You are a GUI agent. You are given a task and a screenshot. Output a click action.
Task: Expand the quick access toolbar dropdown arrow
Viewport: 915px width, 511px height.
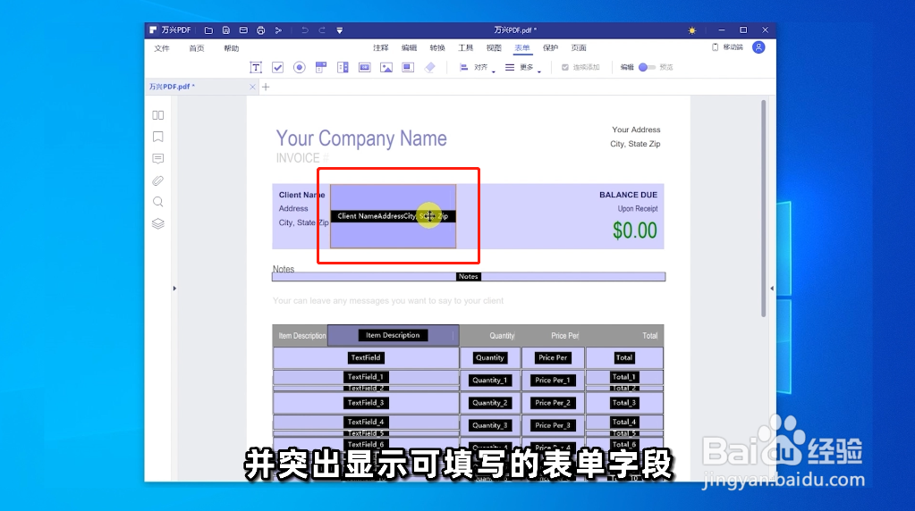tap(340, 30)
